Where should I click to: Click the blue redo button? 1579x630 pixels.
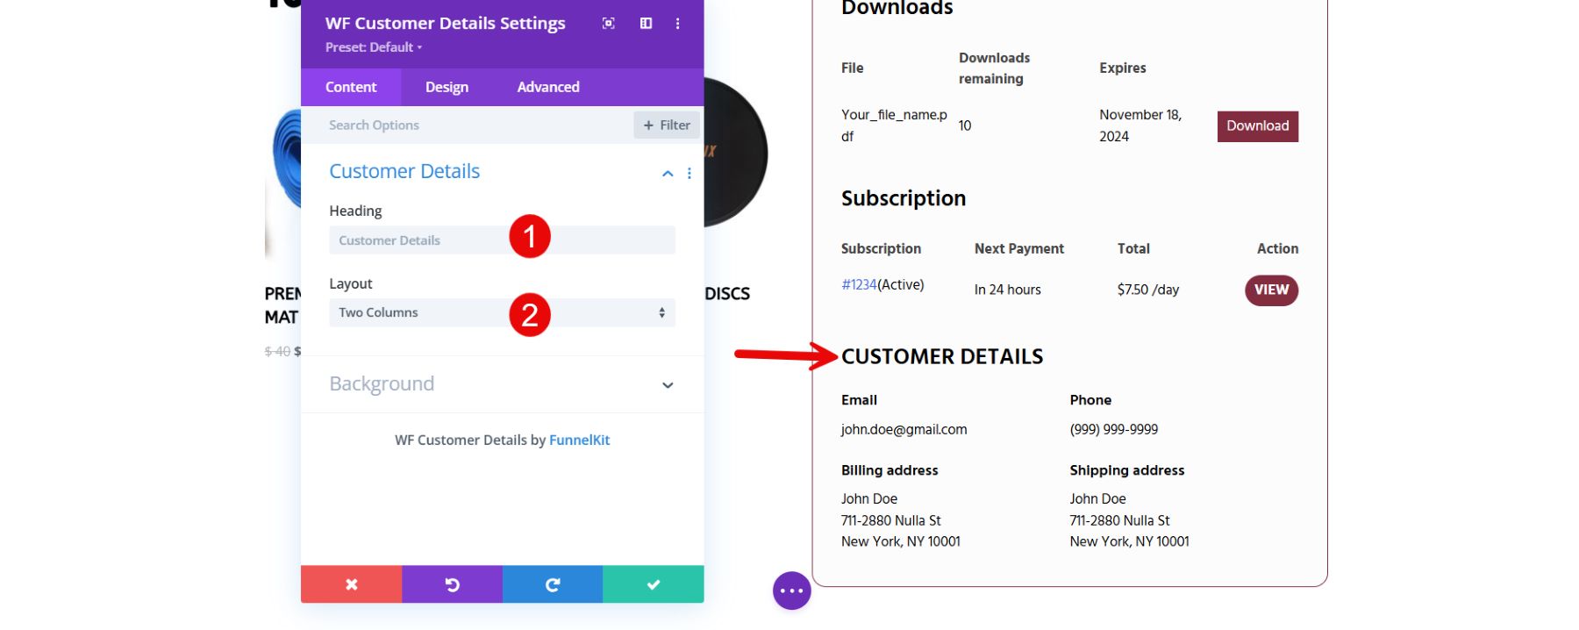(x=553, y=584)
